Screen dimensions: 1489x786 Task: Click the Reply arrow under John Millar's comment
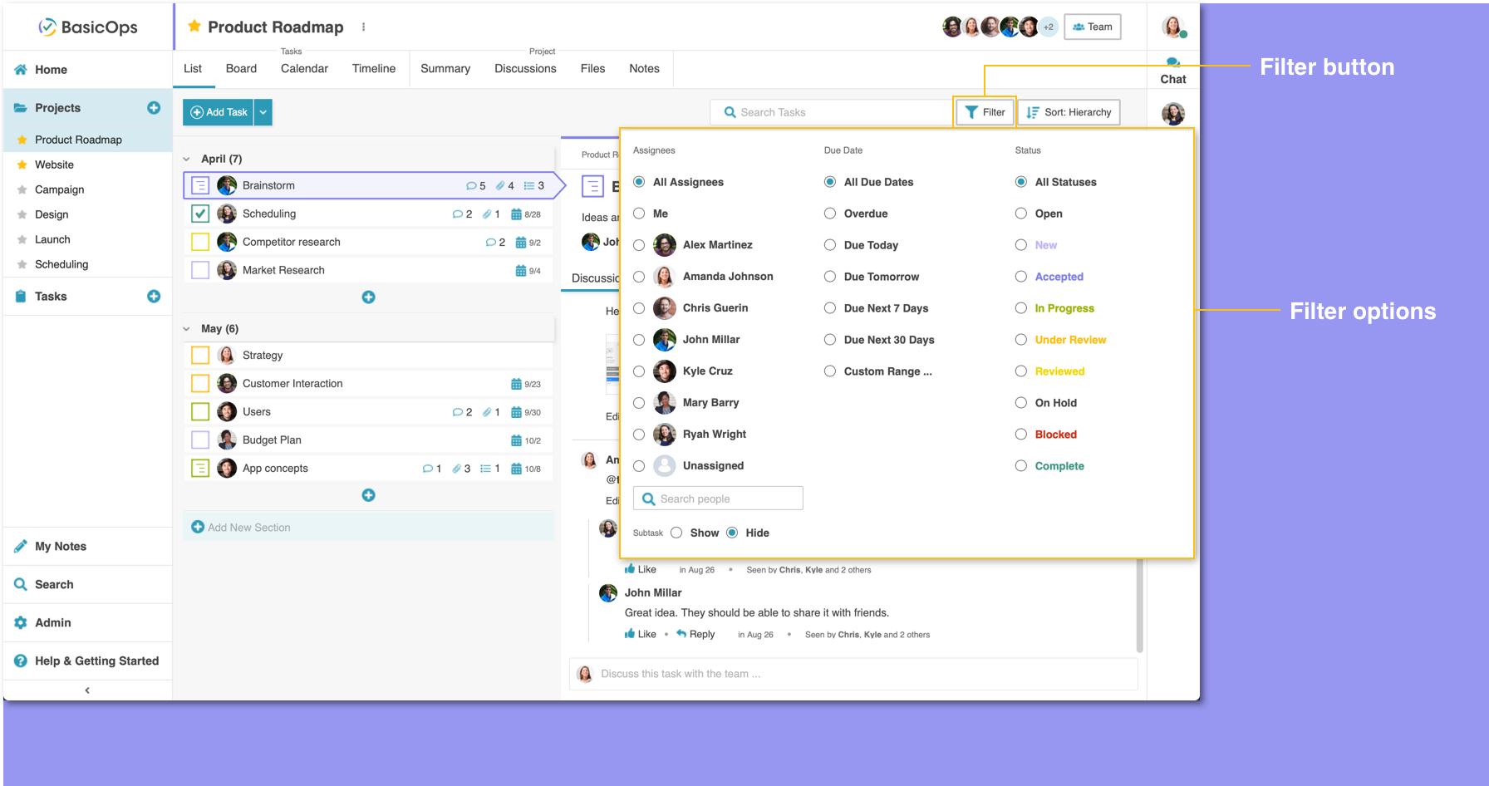[681, 634]
